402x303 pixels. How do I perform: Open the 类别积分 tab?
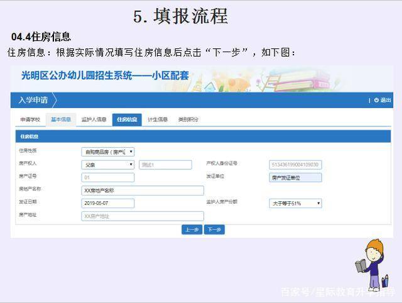pos(188,119)
